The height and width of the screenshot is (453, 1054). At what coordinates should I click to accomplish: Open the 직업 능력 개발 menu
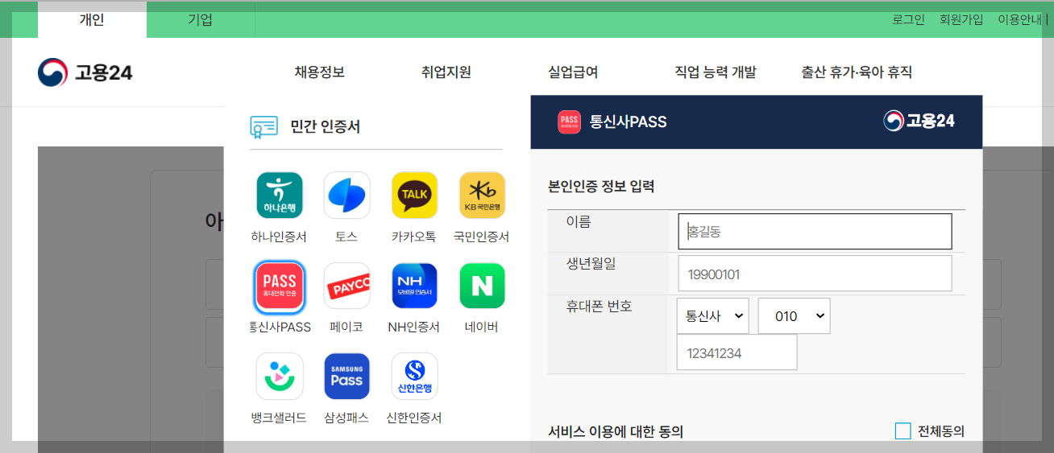(716, 72)
